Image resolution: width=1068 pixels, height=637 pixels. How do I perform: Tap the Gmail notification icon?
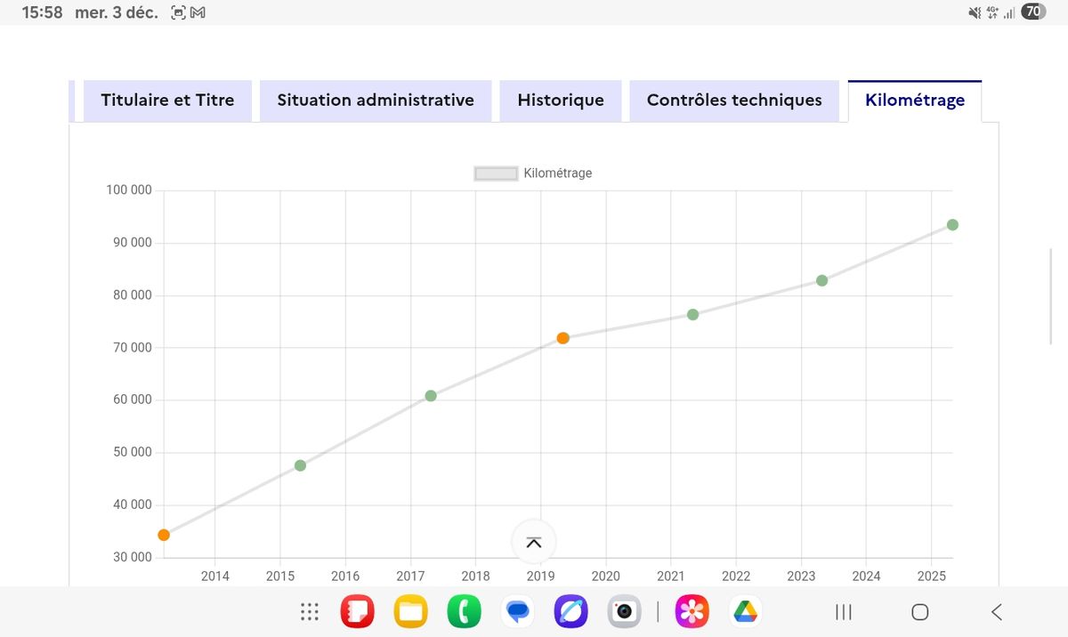(x=198, y=12)
